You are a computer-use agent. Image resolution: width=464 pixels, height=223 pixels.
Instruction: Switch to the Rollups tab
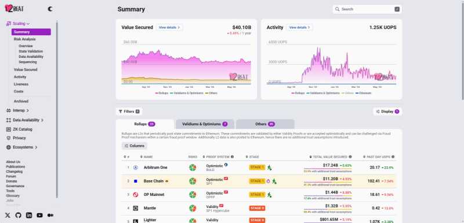pos(145,124)
